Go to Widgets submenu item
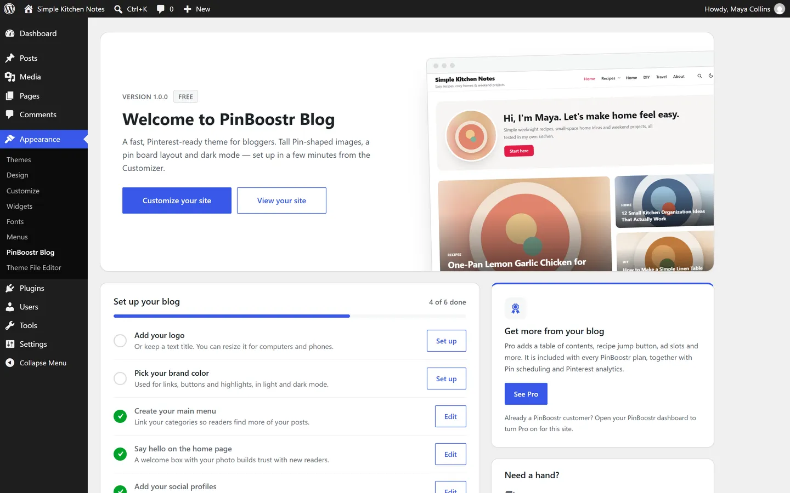This screenshot has height=493, width=790. click(20, 207)
